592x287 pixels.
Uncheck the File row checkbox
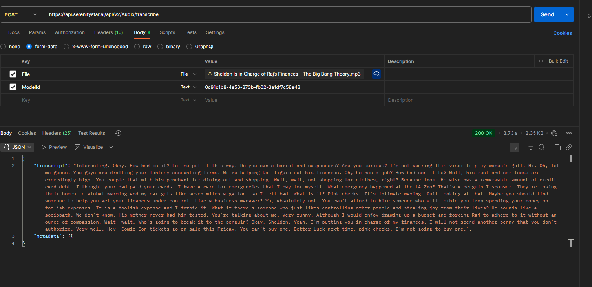click(x=13, y=74)
